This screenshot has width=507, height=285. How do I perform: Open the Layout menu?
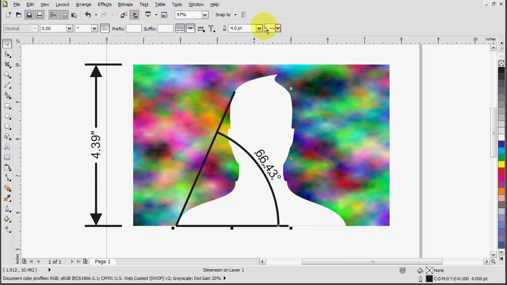[x=63, y=4]
